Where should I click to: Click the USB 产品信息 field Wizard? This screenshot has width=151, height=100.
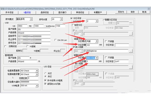(34, 33)
